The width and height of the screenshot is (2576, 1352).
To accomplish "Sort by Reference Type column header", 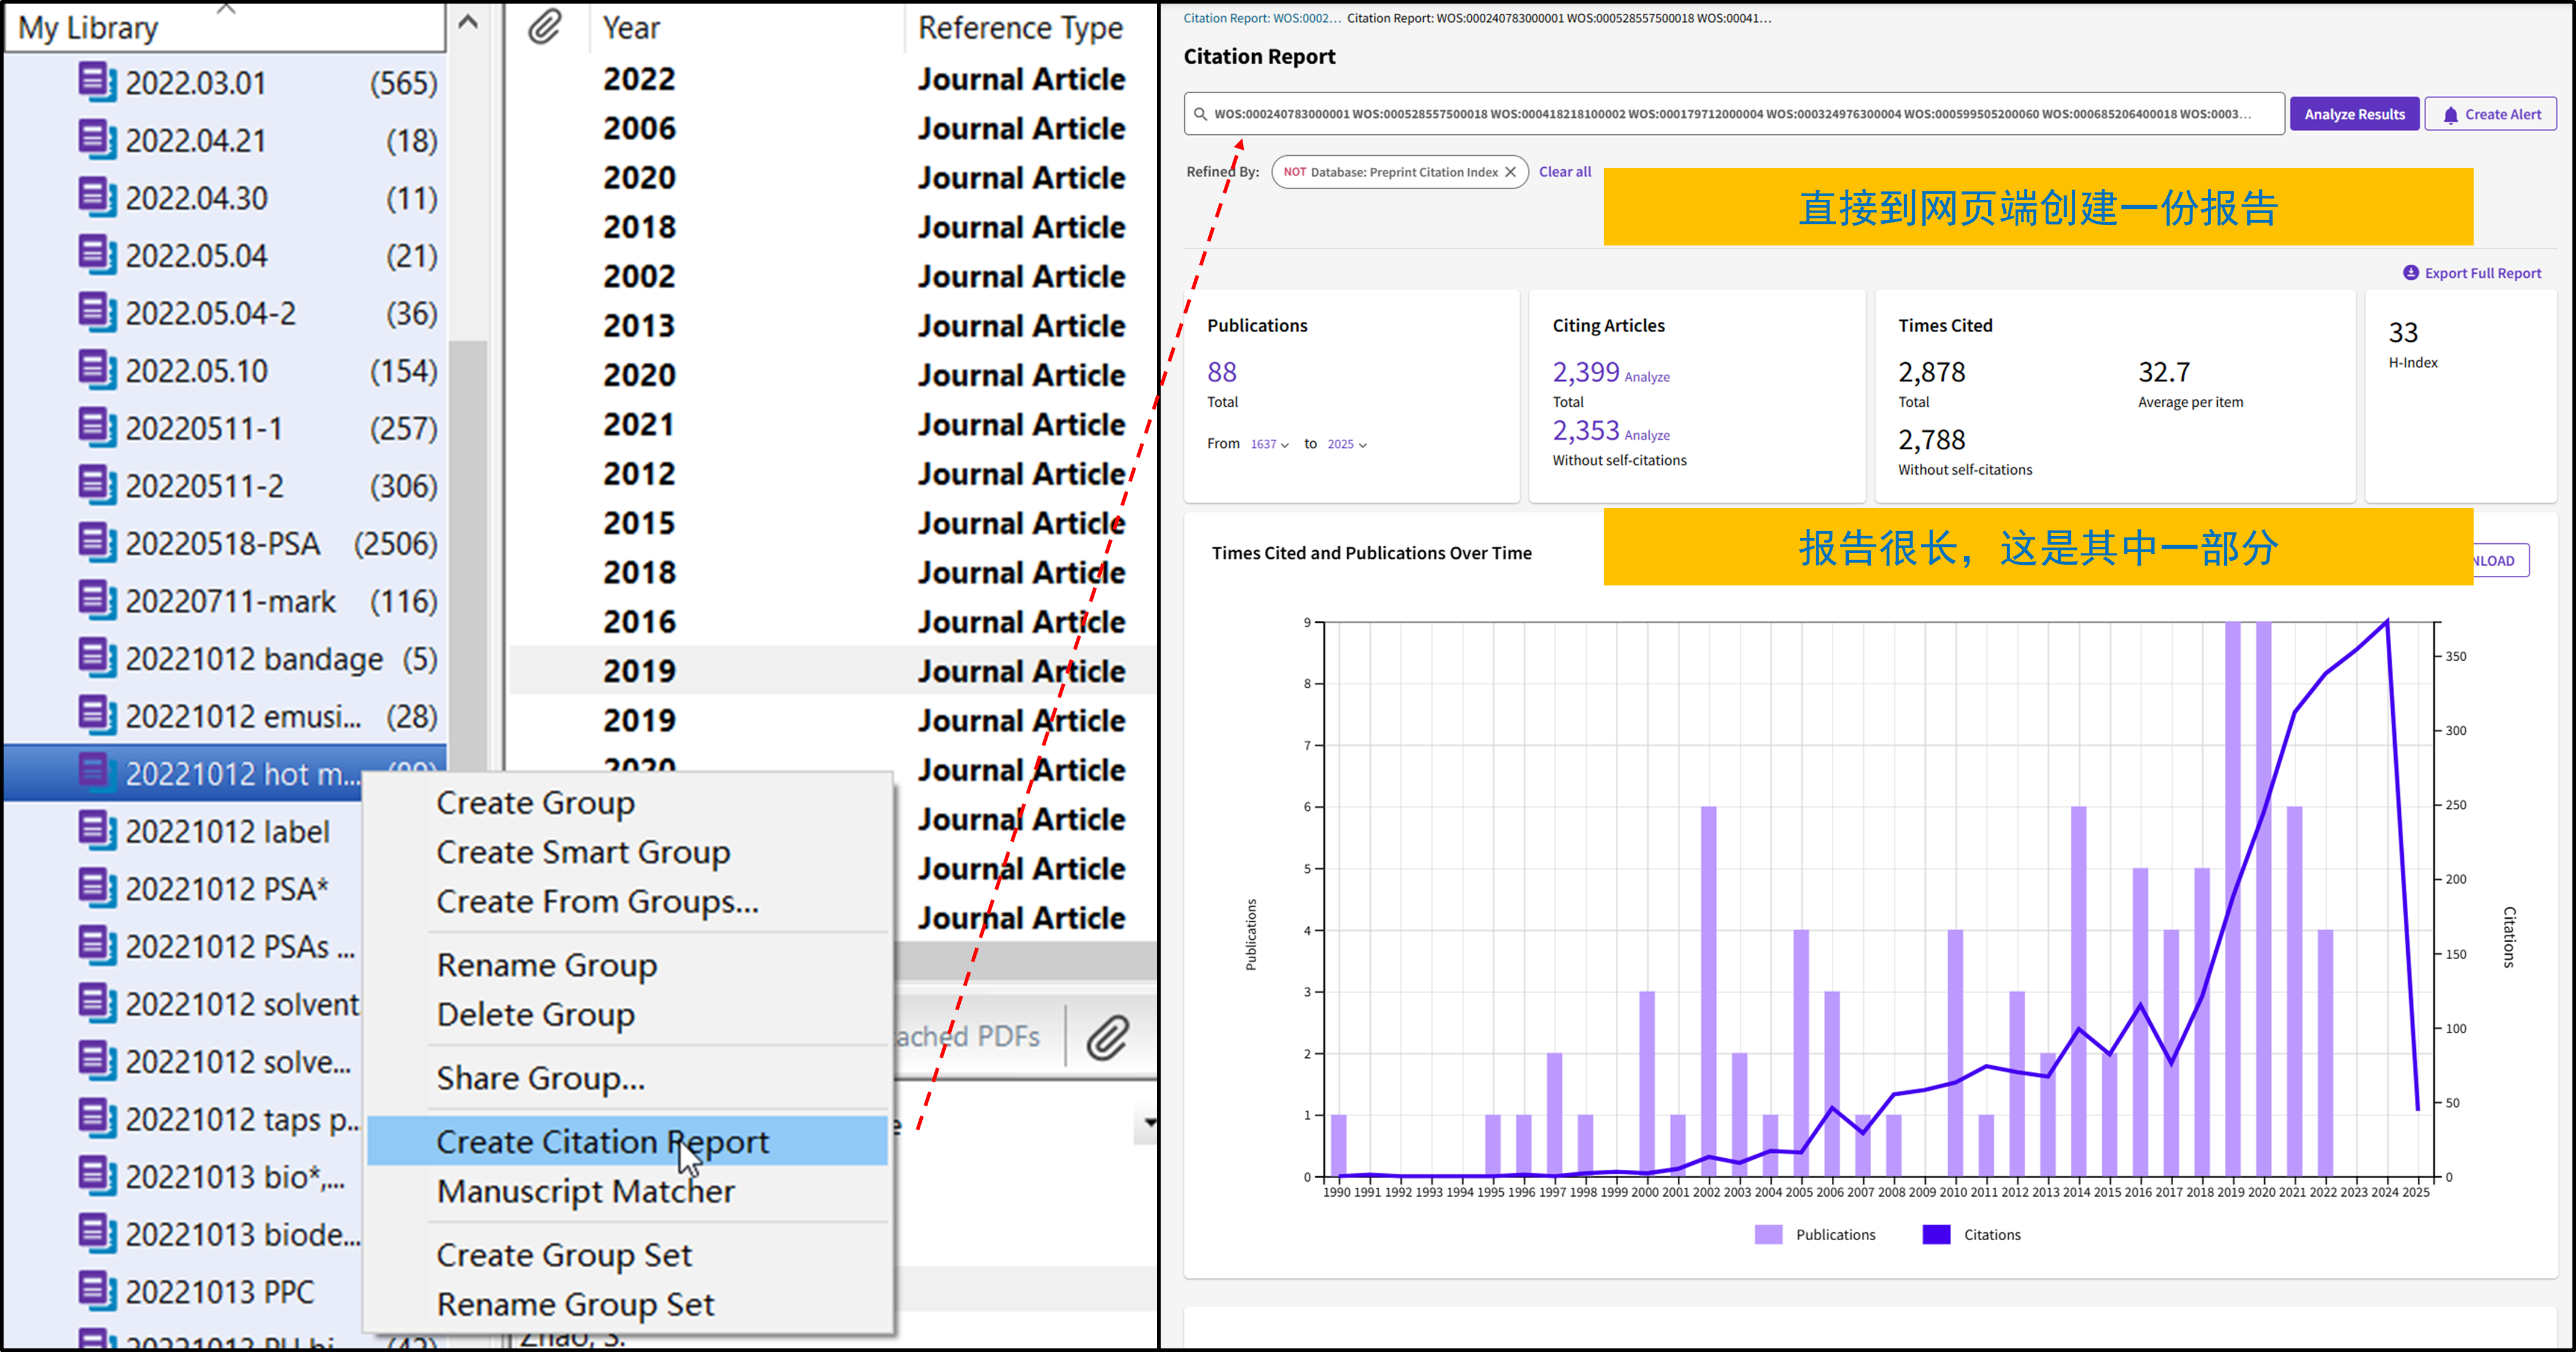I will [1021, 27].
